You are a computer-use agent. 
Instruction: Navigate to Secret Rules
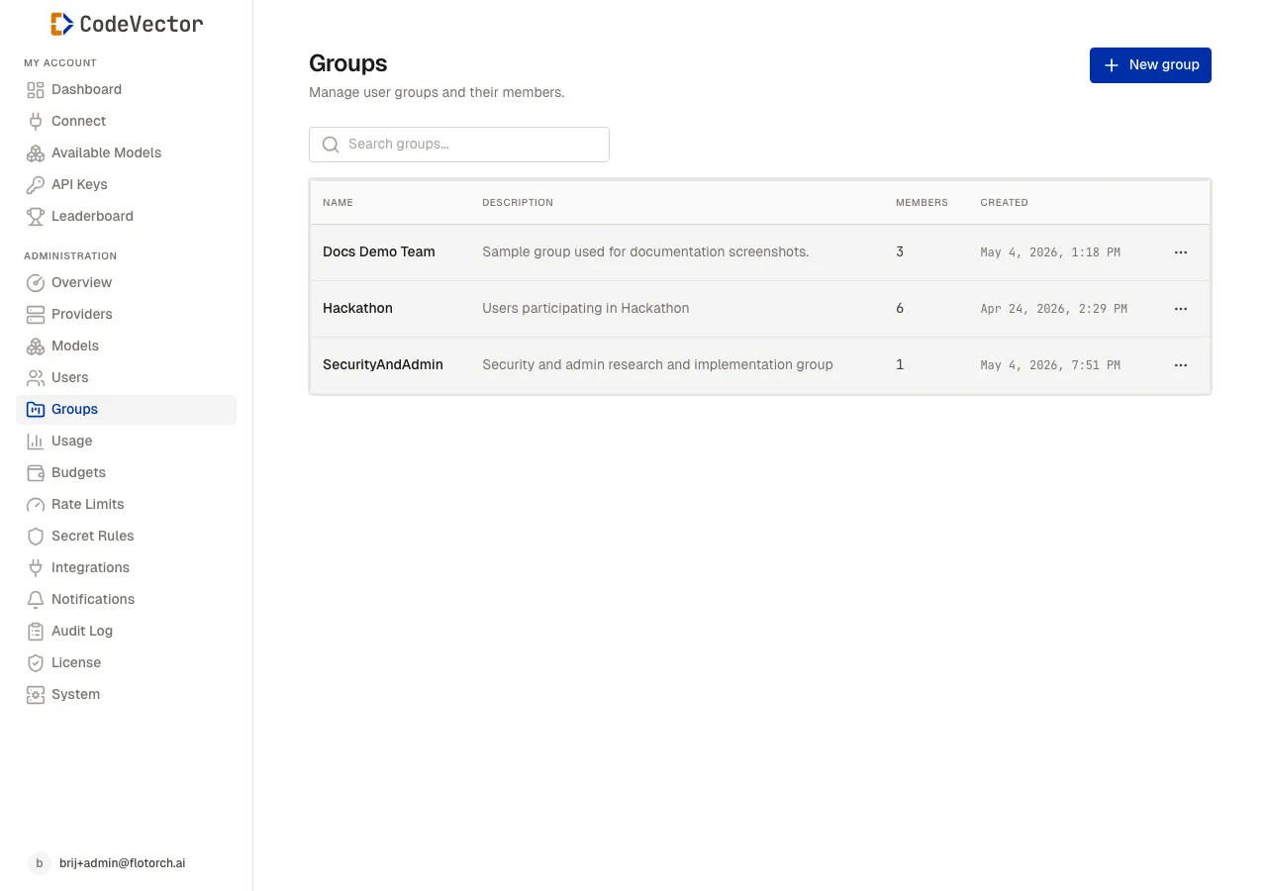[x=126, y=537]
